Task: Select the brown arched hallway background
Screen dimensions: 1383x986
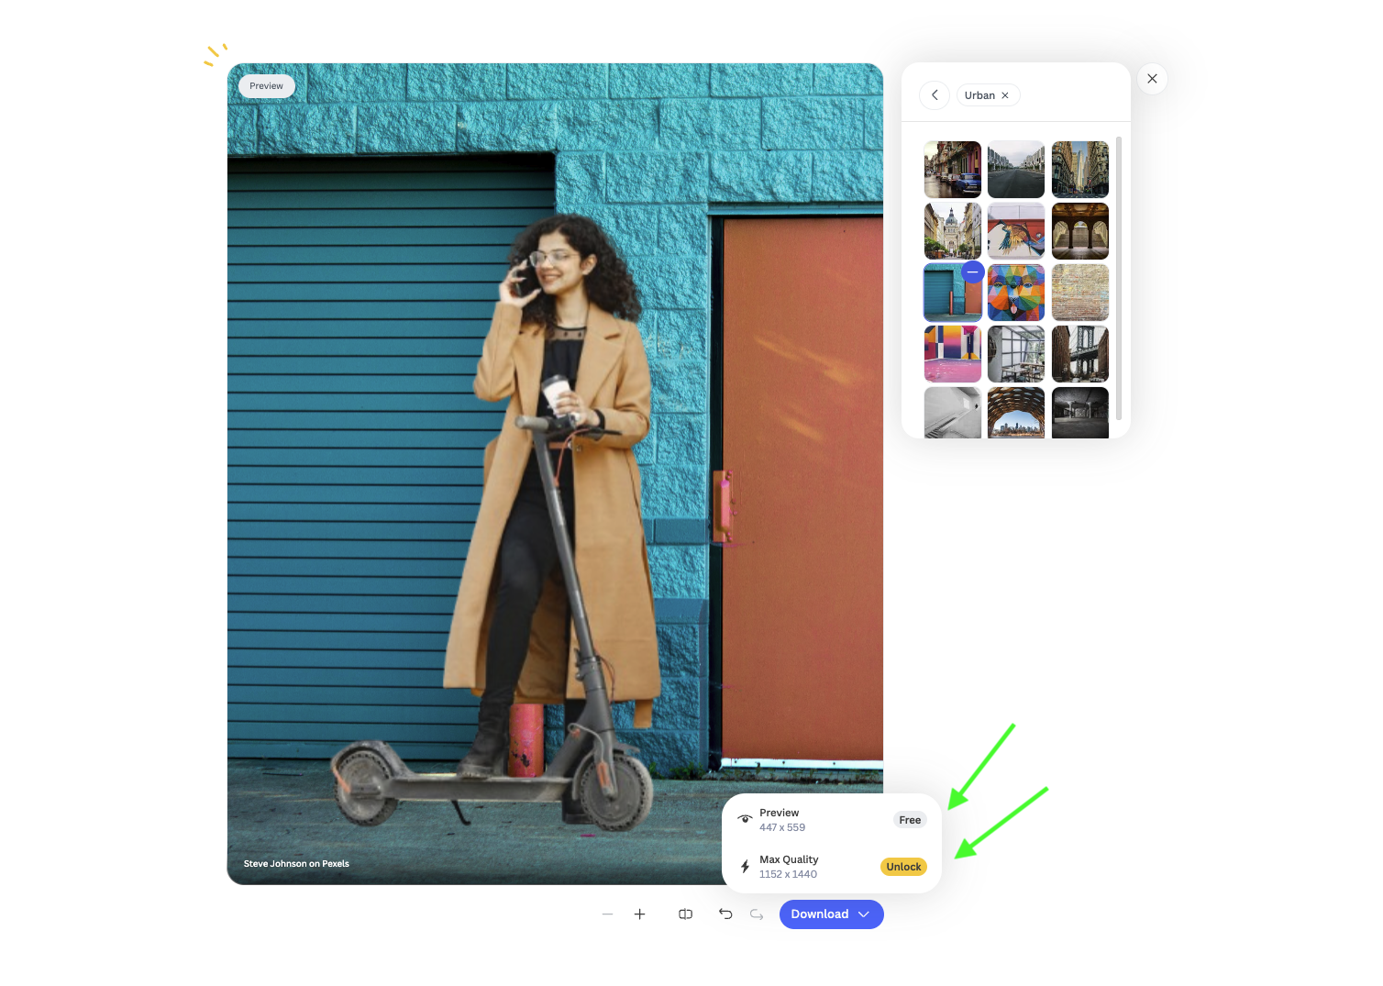Action: [1080, 231]
